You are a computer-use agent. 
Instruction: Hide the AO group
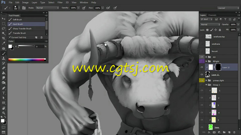(x=202, y=57)
